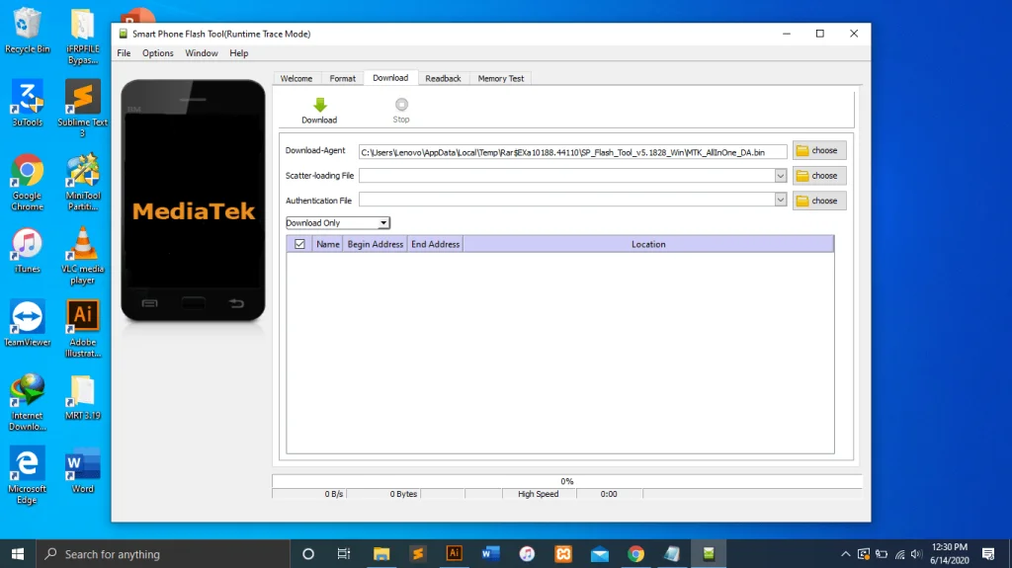Open notification center icon

click(x=988, y=554)
